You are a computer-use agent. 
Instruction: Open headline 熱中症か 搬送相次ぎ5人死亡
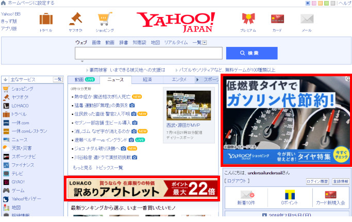pyautogui.click(x=103, y=97)
